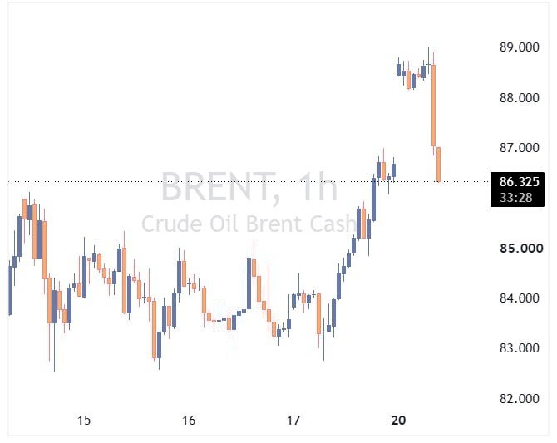Viewport: 557px width, 443px height.
Task: Select date 17 on the time axis
Action: click(x=293, y=421)
